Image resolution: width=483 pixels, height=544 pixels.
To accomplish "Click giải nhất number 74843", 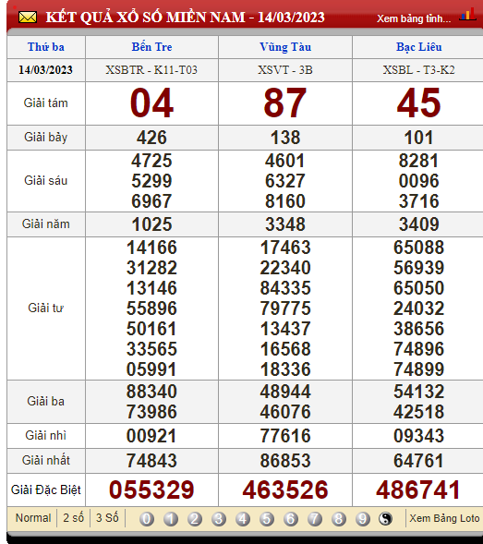I will pyautogui.click(x=151, y=461).
